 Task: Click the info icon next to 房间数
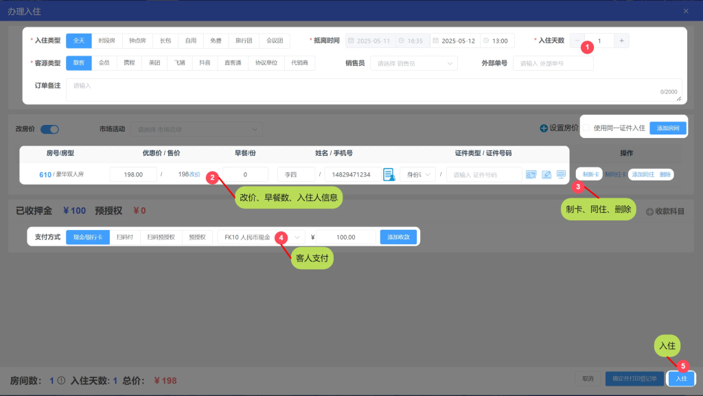[x=61, y=380]
